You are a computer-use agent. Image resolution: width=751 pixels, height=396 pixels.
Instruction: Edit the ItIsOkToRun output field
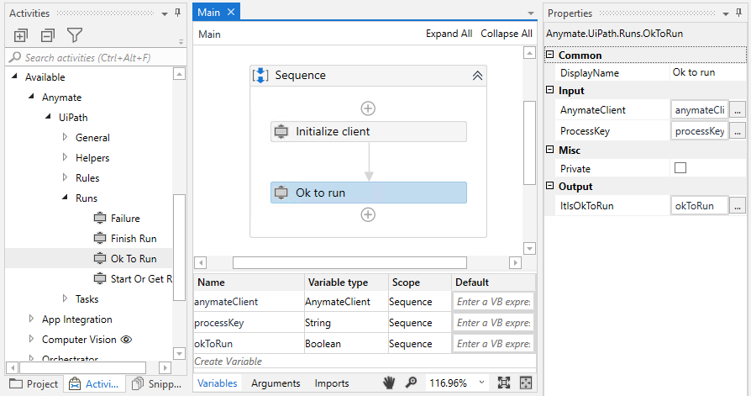699,206
